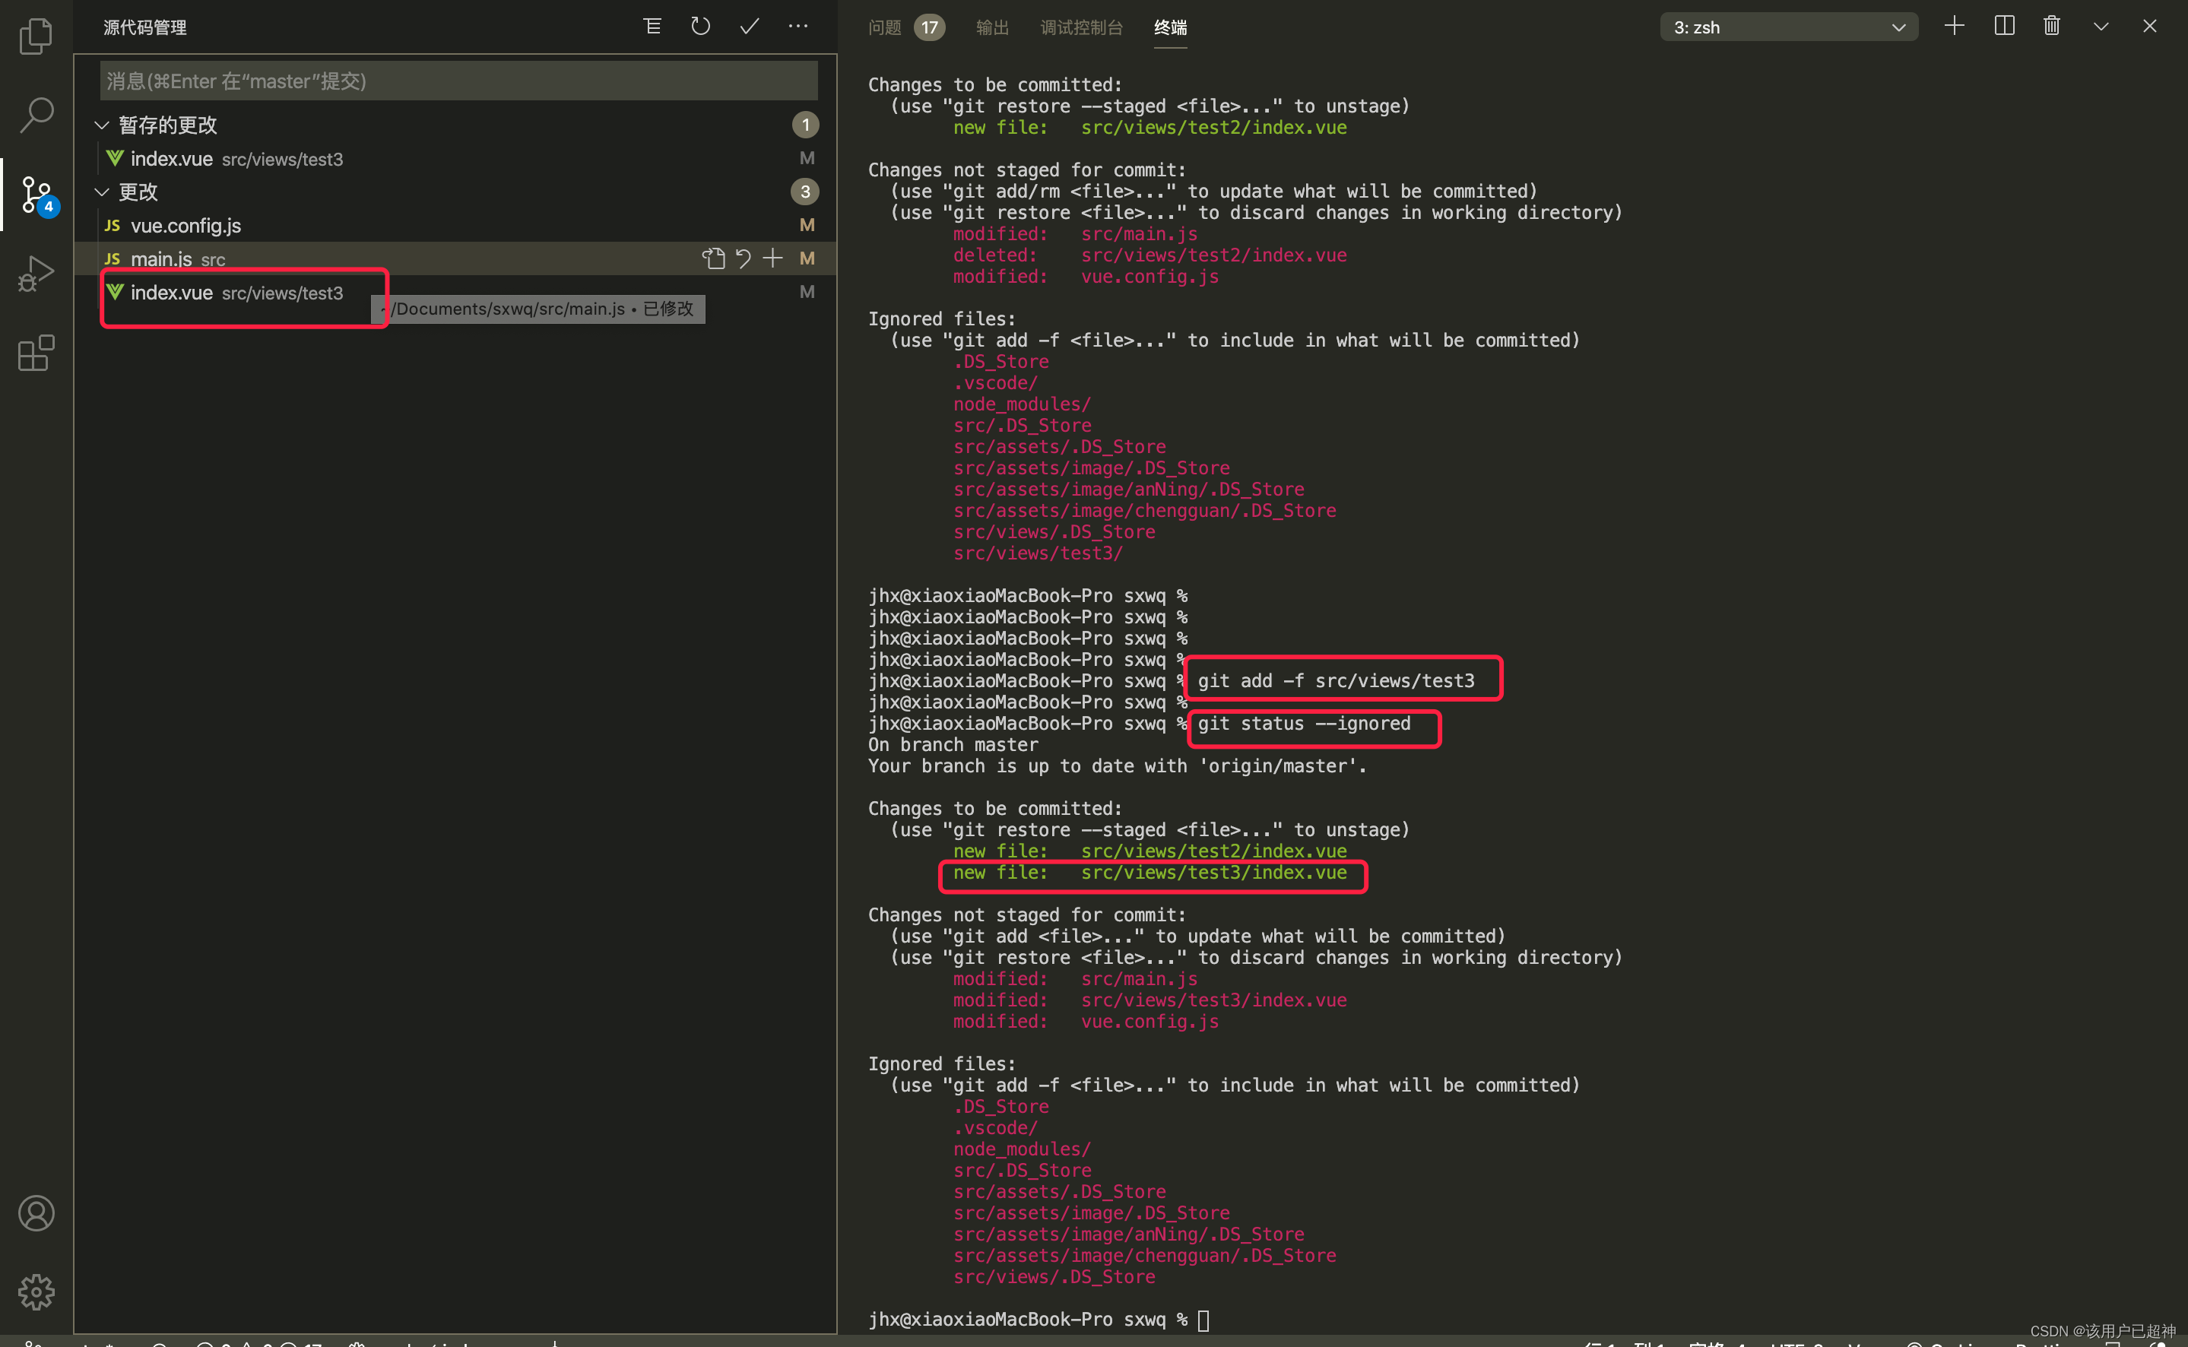Select unstaged index.vue under 更改

click(x=455, y=292)
